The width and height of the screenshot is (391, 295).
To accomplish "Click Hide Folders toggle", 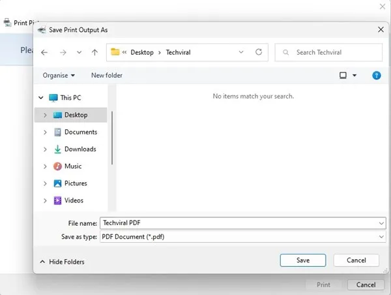I will (x=62, y=262).
